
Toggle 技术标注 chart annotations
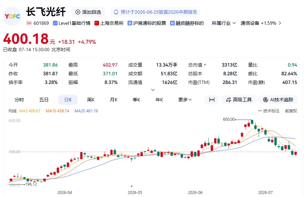(x=269, y=111)
